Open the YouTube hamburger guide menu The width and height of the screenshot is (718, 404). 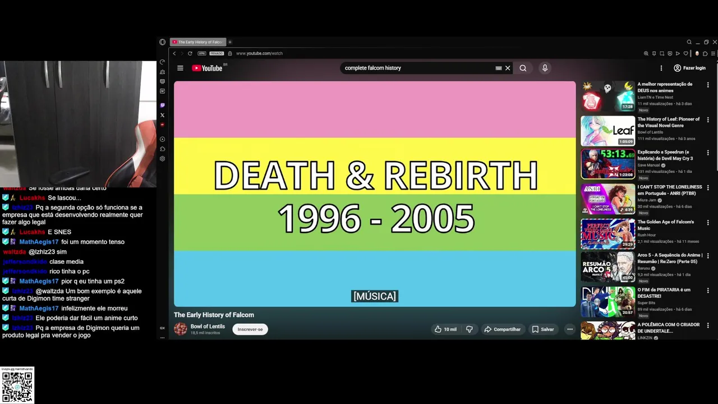(x=180, y=68)
